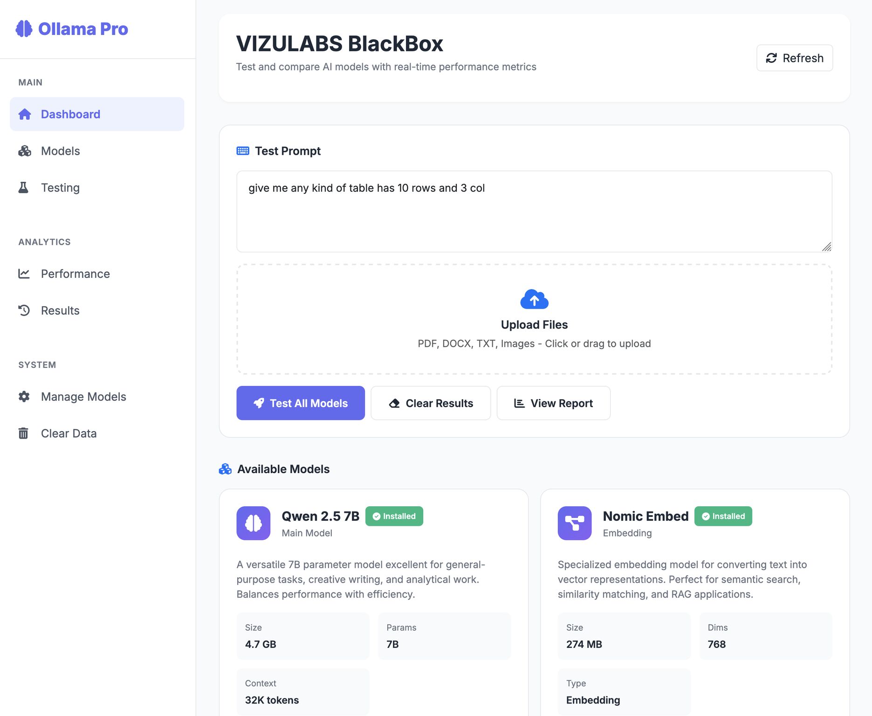Select Dashboard in the sidebar
The width and height of the screenshot is (872, 716).
coord(70,114)
